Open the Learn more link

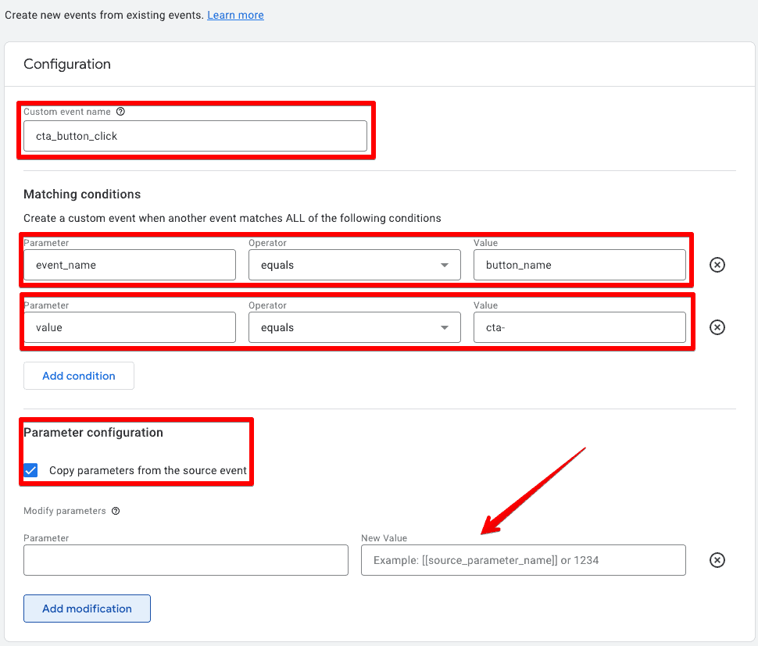[x=235, y=14]
